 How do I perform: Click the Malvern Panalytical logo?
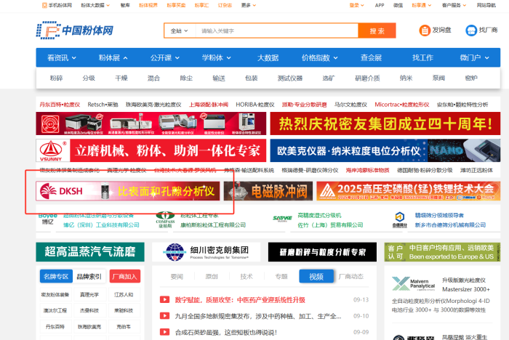(407, 285)
